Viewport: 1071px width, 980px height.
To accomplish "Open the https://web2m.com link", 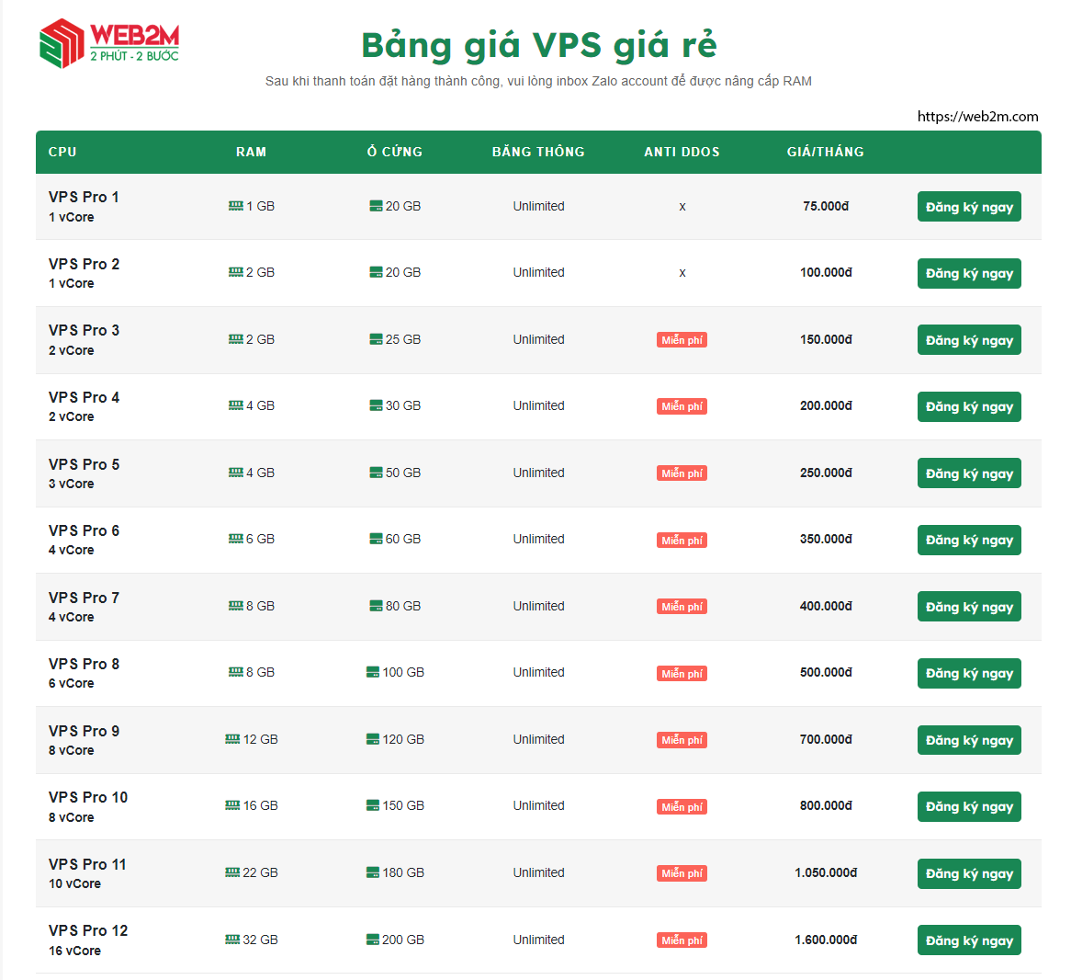I will pos(976,116).
